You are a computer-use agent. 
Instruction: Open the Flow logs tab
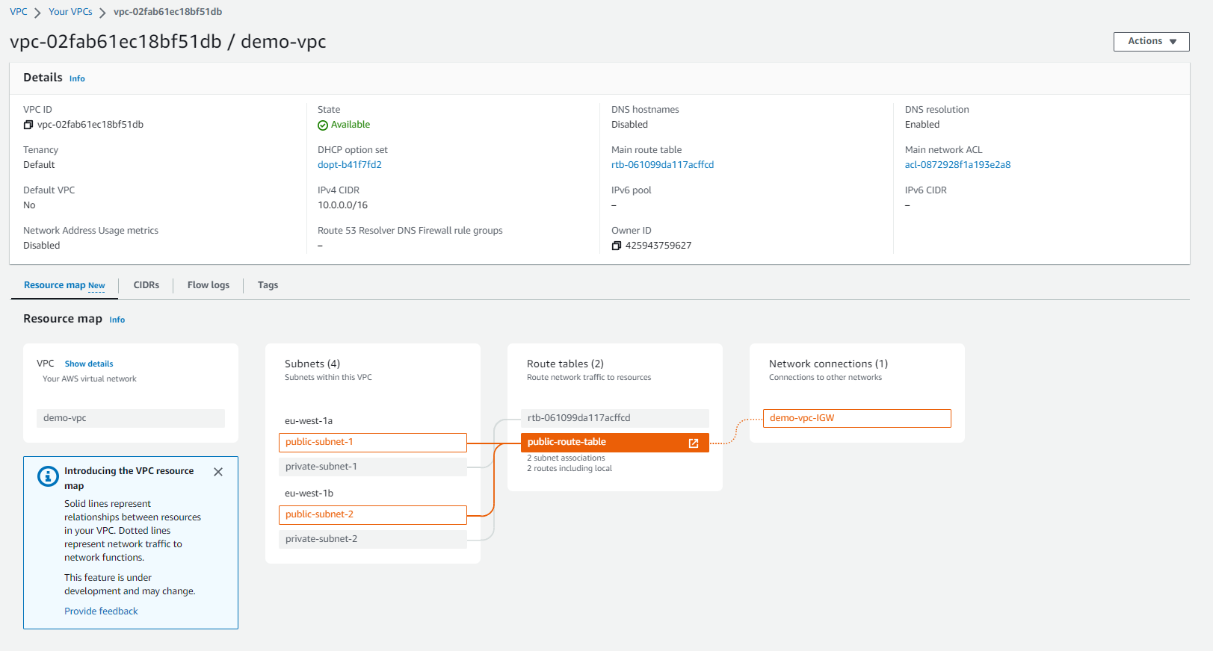tap(209, 285)
